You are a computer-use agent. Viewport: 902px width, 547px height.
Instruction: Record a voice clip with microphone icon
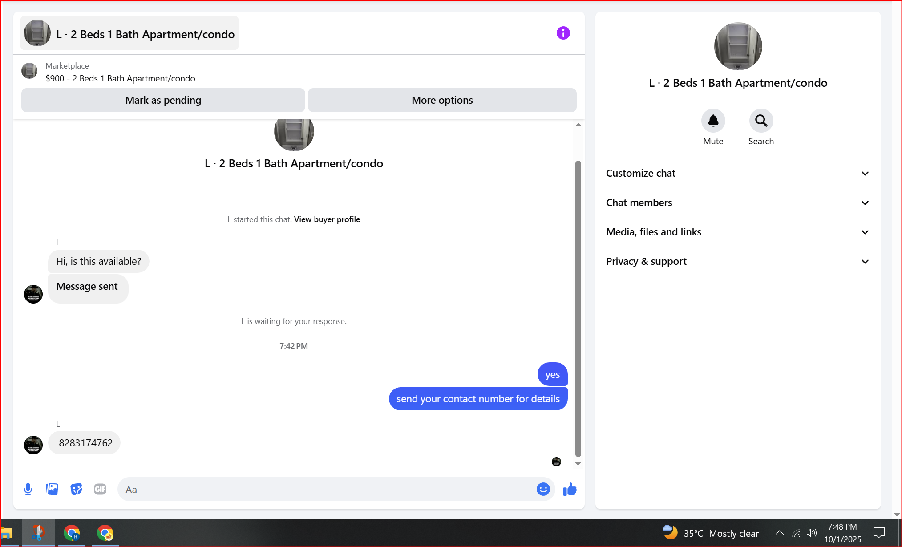click(x=28, y=489)
